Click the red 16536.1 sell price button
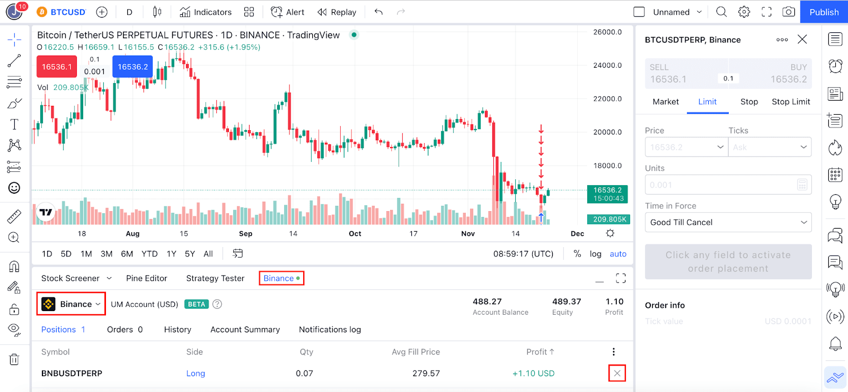The height and width of the screenshot is (392, 848). [x=57, y=67]
